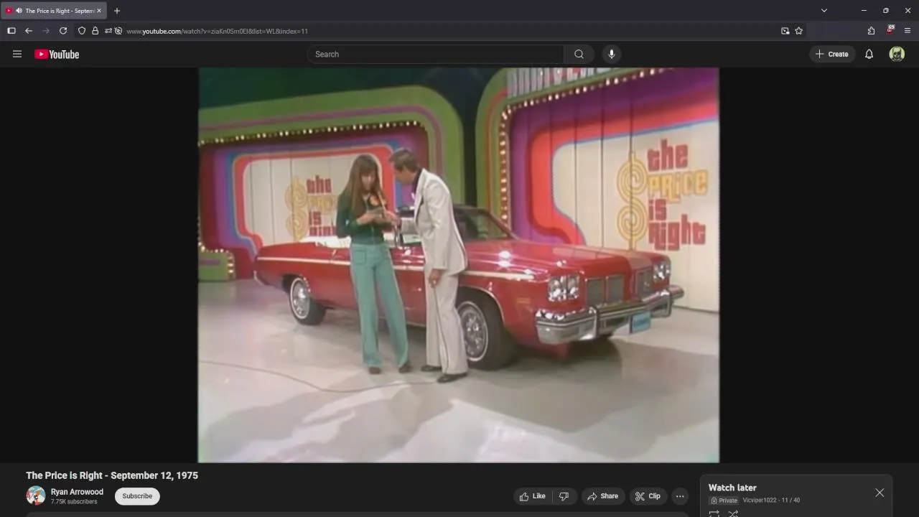
Task: Toggle playlist shuffle button
Action: (733, 513)
